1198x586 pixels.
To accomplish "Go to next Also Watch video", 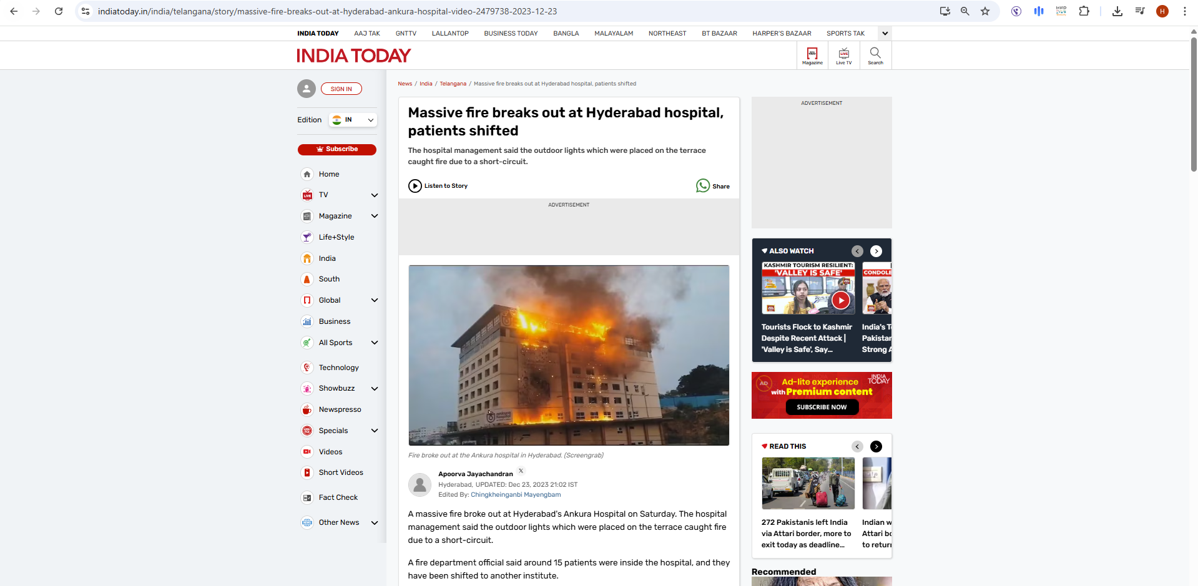I will click(876, 251).
